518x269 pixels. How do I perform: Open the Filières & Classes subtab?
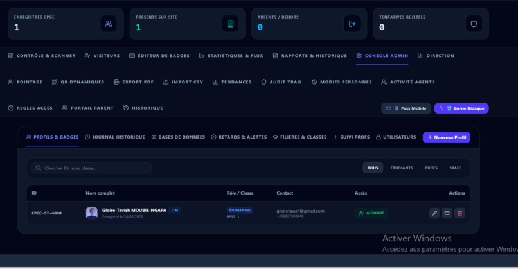pos(300,137)
